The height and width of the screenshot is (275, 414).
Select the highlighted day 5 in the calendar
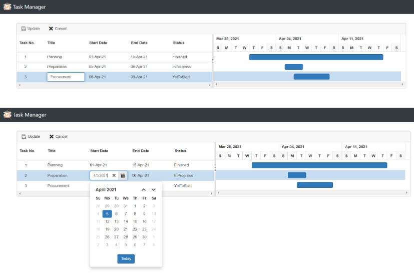(107, 213)
